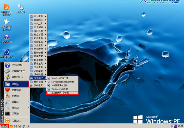Choose 关机(U)... in the Start menu
This screenshot has width=184, height=129.
click(17, 121)
